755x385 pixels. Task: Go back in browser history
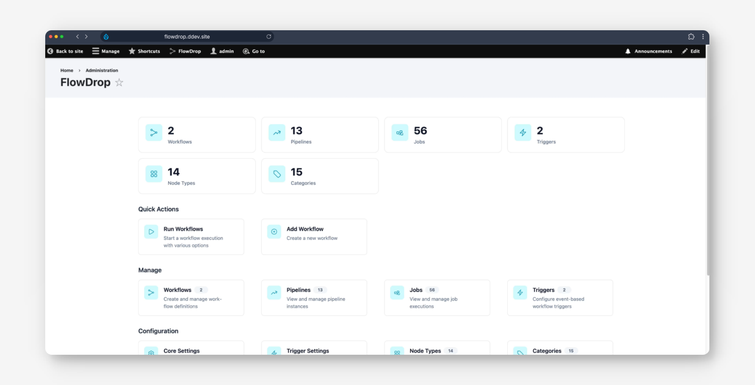tap(77, 37)
